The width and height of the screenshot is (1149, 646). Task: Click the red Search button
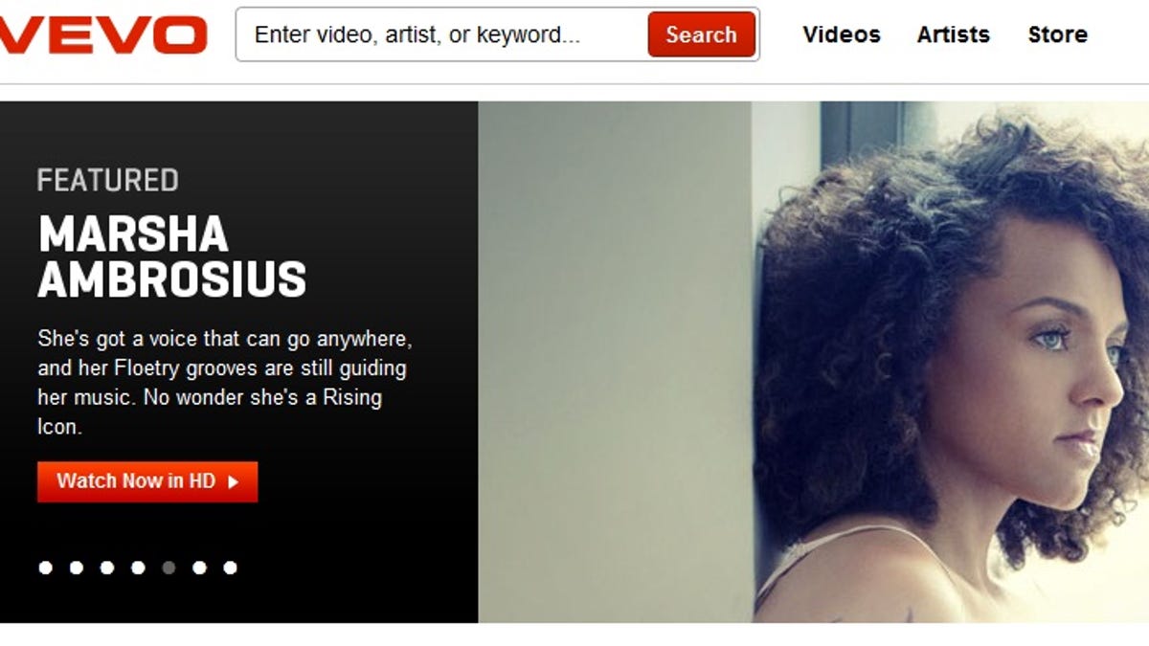pos(701,35)
